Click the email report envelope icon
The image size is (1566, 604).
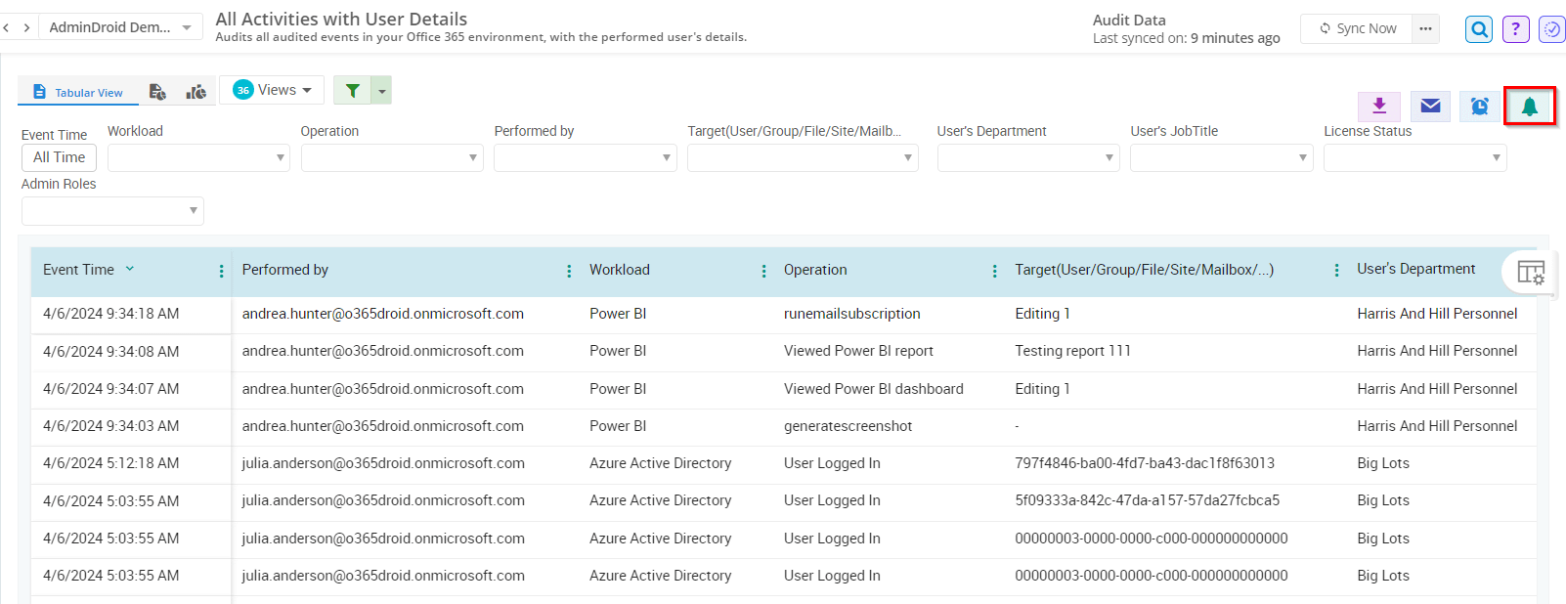[x=1430, y=107]
